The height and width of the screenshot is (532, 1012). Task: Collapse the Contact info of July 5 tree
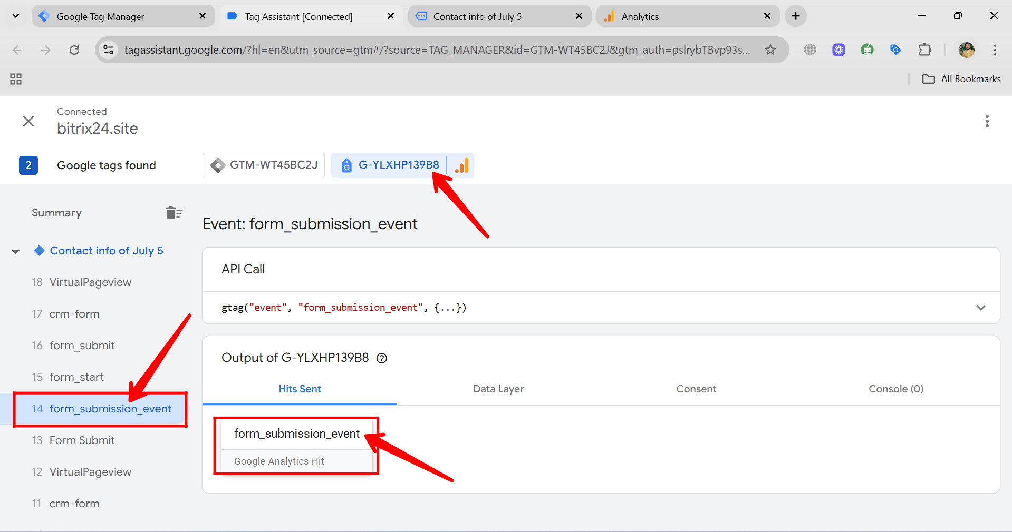16,252
